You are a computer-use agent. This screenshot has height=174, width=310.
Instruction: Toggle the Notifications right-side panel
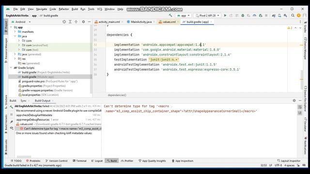pyautogui.click(x=305, y=145)
